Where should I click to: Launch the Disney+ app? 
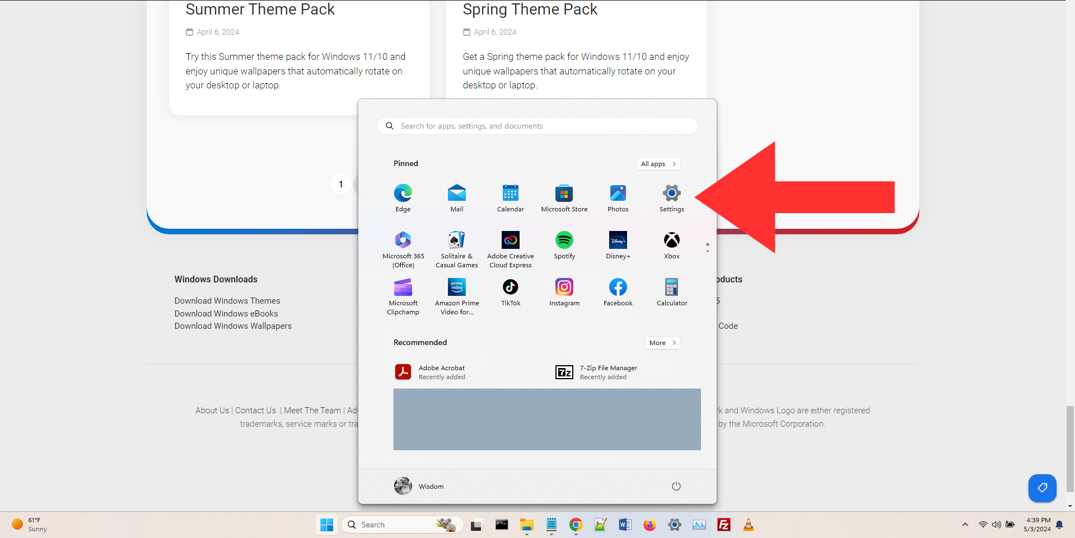618,245
